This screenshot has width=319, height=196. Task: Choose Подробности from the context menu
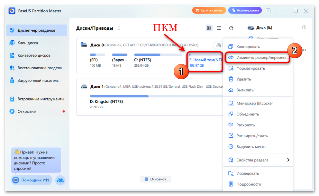tap(258, 184)
